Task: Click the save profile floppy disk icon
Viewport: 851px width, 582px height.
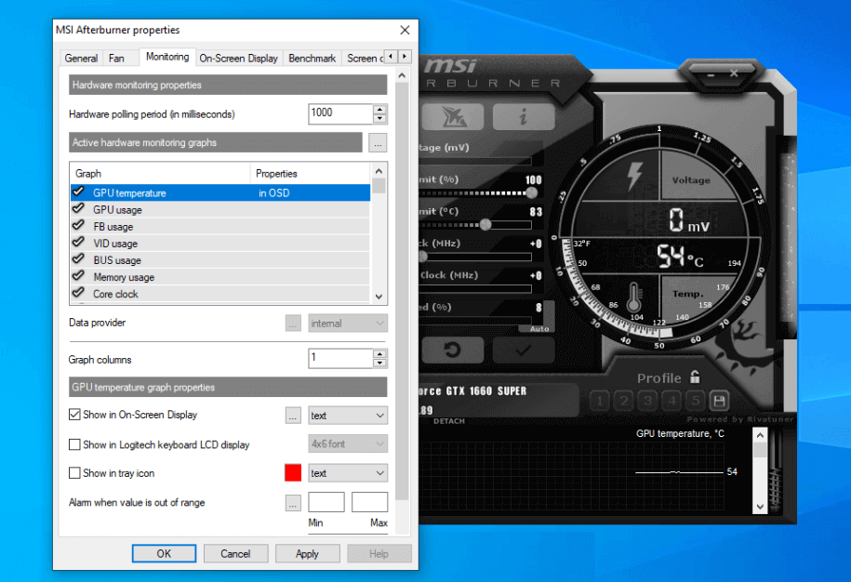Action: [719, 402]
